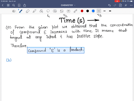Viewport: 134px width, 101px height.
Task: Expand the CHEMISTRY title dropdown
Action: [68, 5]
